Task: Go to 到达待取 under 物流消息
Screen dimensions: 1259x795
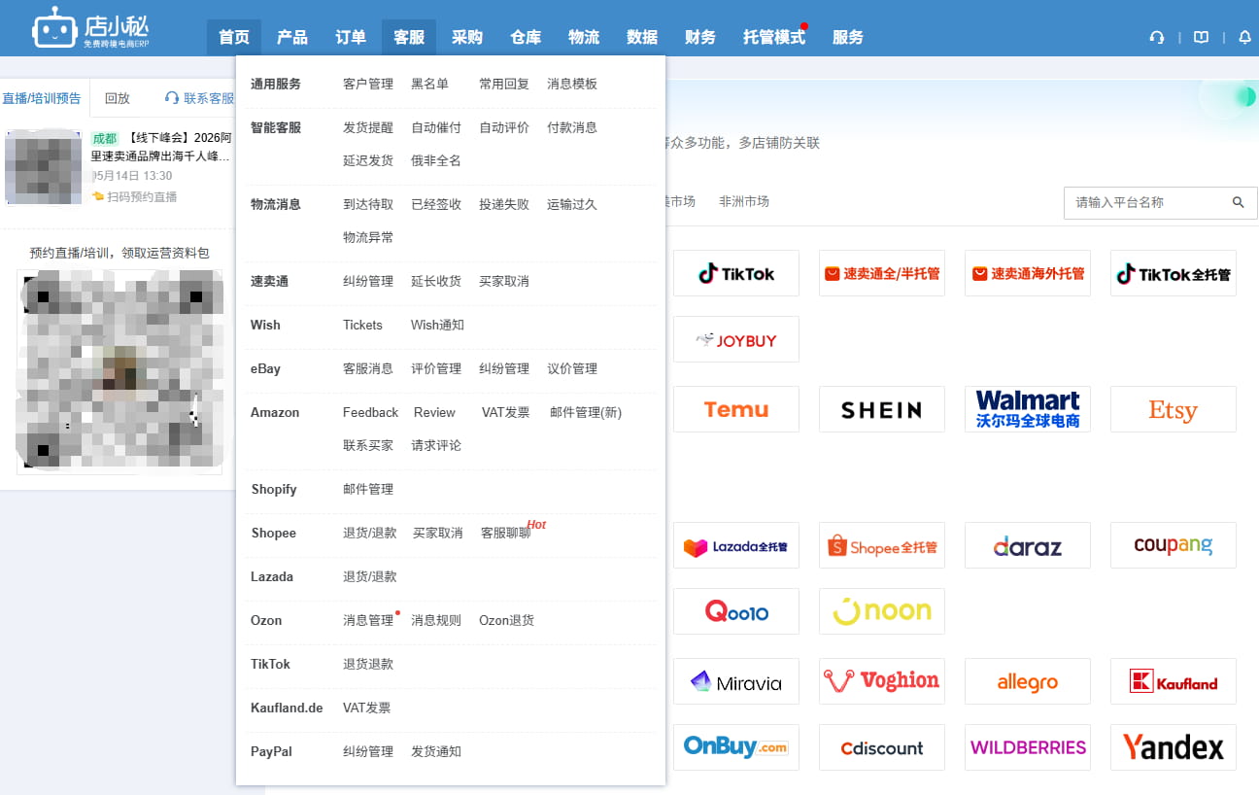Action: click(368, 204)
